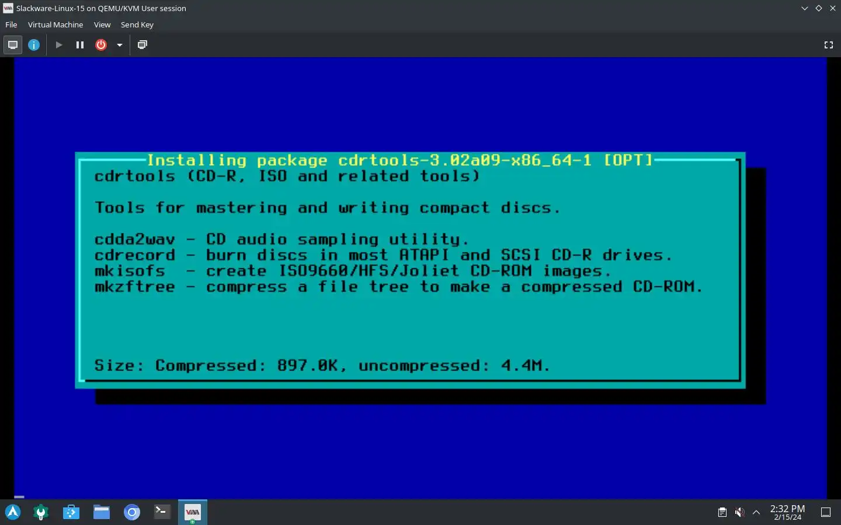
Task: Close the Slackware VM window
Action: pos(833,8)
